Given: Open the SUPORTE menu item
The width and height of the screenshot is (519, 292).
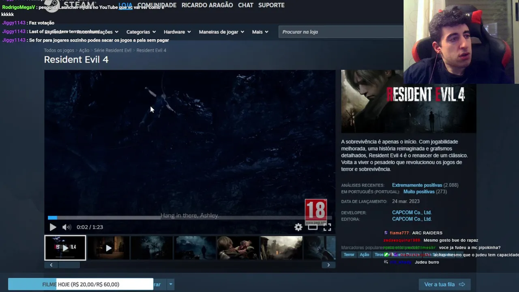Looking at the screenshot, I should 271,5.
